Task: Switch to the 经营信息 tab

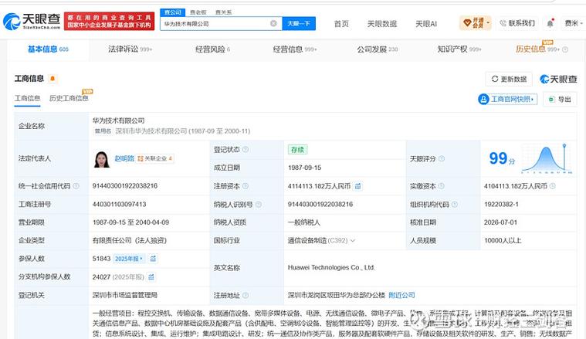Action: 295,49
